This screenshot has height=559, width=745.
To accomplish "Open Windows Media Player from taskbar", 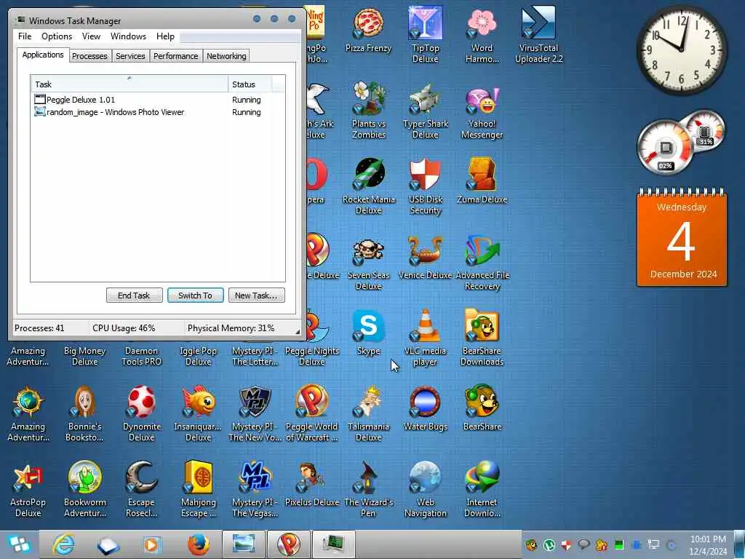I will [153, 544].
